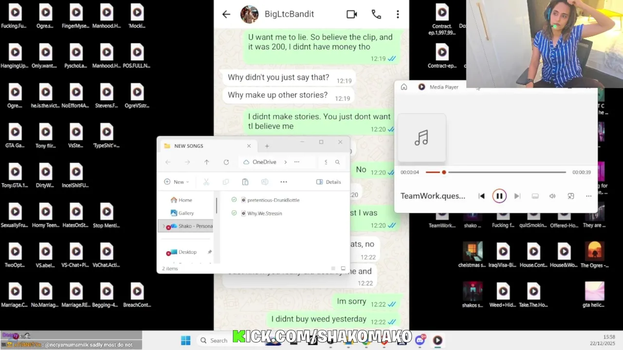
Task: Toggle the Media Player captions button
Action: (x=535, y=196)
